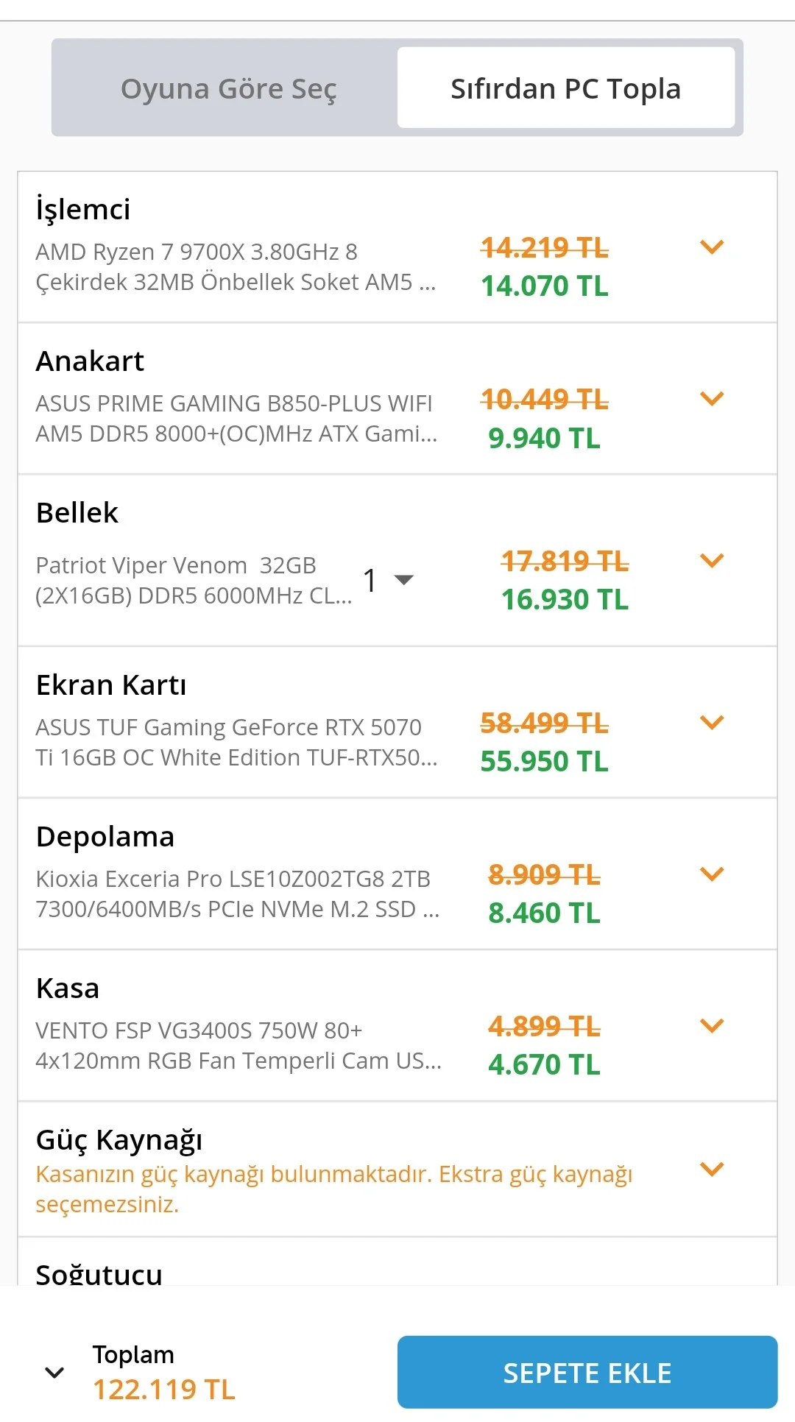
Task: Tap the Soğutucu section heading
Action: (x=99, y=1273)
